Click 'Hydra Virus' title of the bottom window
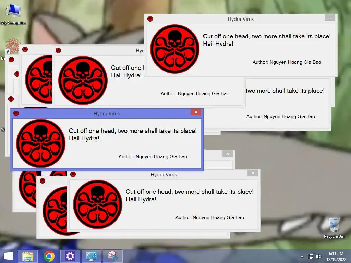The height and width of the screenshot is (263, 351). pos(164,175)
